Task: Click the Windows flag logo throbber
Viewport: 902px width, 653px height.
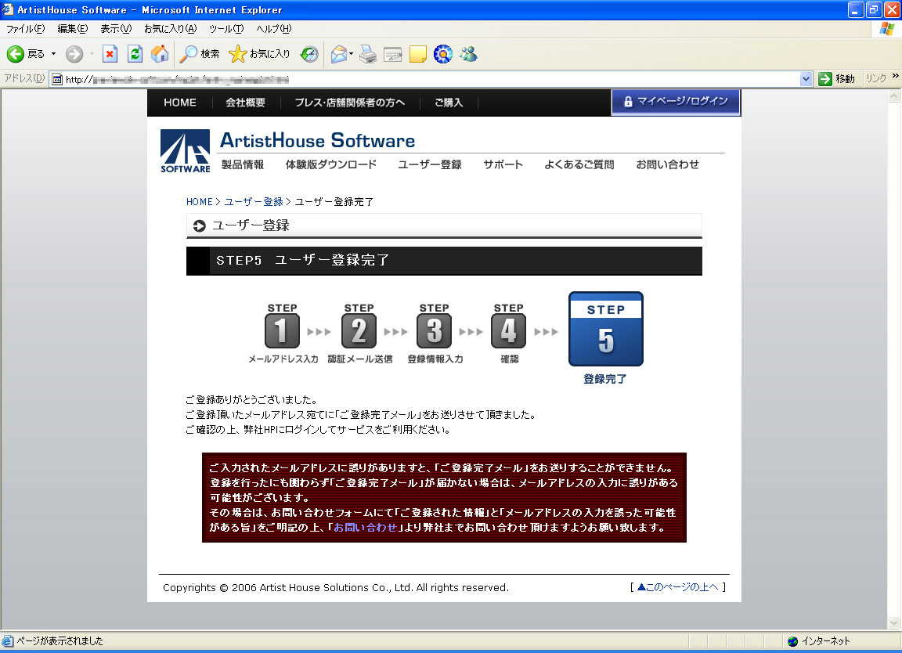Action: pyautogui.click(x=886, y=29)
